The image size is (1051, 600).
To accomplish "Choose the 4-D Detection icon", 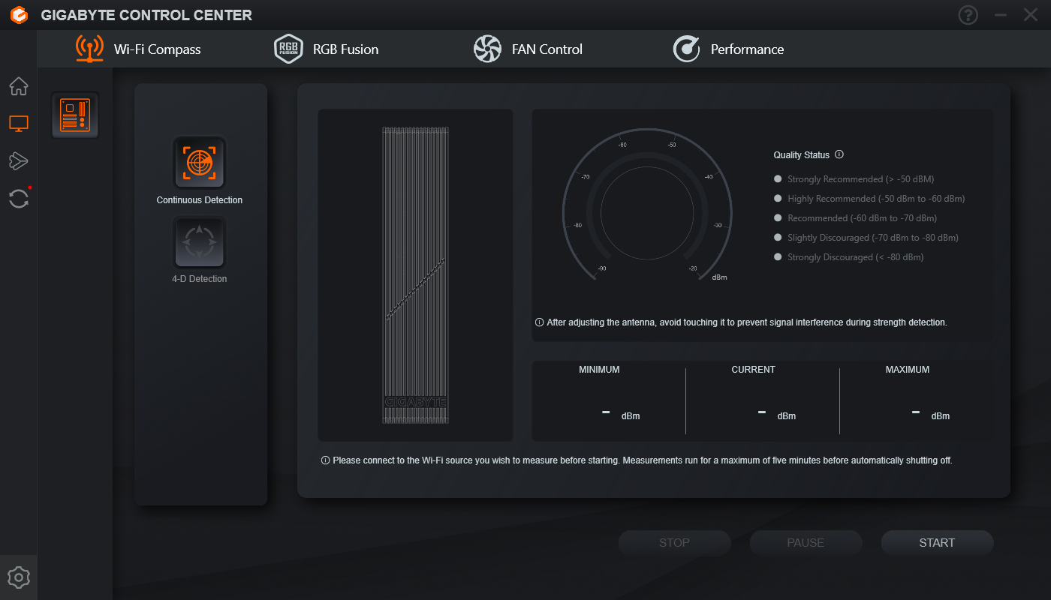I will (200, 242).
